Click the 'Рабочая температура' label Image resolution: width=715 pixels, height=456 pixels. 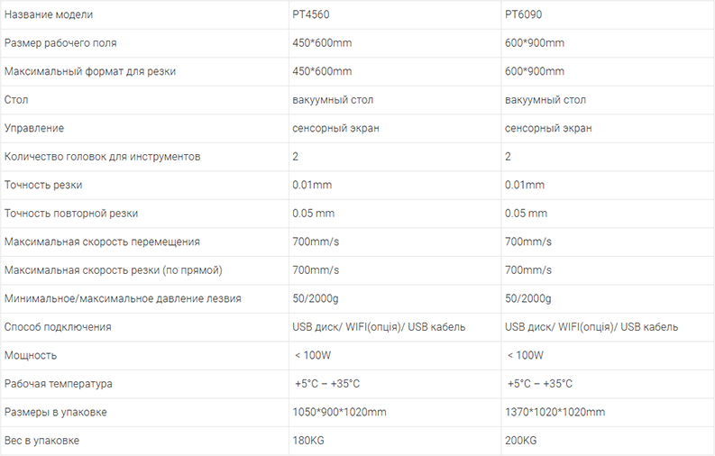click(x=58, y=384)
